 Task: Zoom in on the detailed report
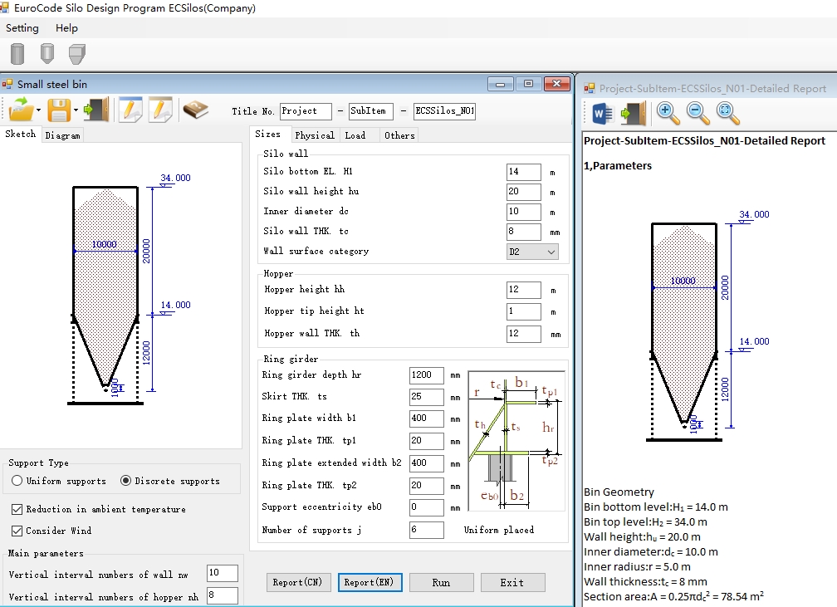click(x=668, y=113)
